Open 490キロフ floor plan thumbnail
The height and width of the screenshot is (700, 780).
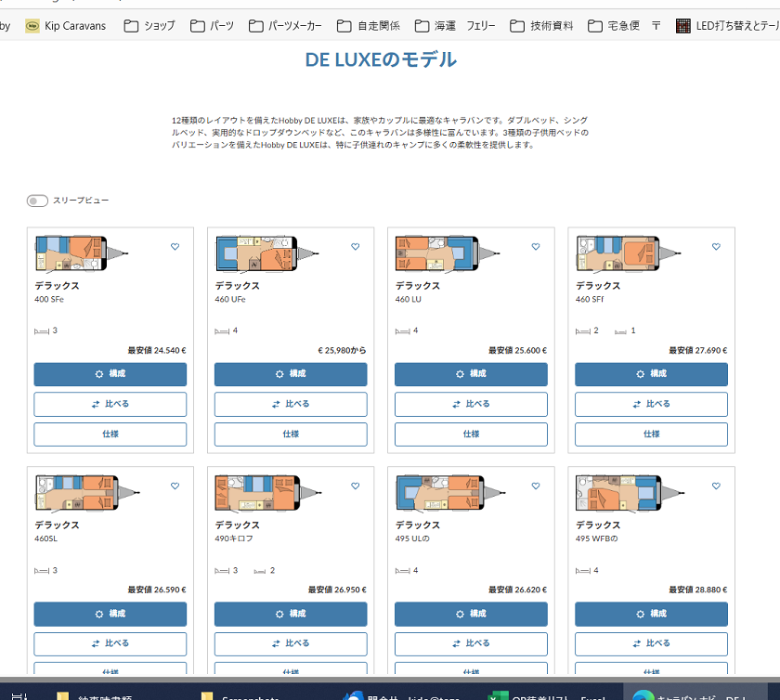click(268, 493)
